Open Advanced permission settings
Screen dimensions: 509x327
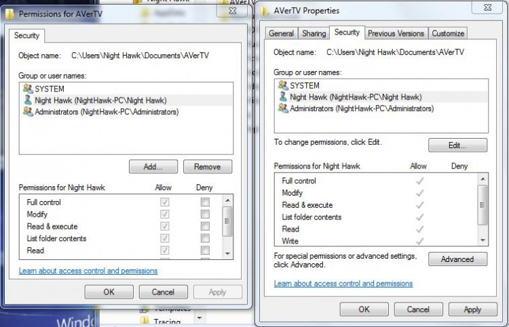[x=457, y=259]
